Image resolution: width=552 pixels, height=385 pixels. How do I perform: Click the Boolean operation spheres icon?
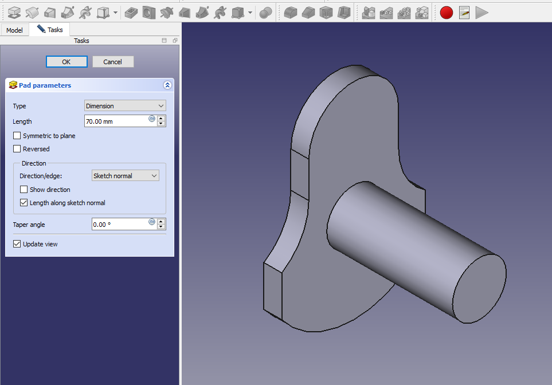265,12
